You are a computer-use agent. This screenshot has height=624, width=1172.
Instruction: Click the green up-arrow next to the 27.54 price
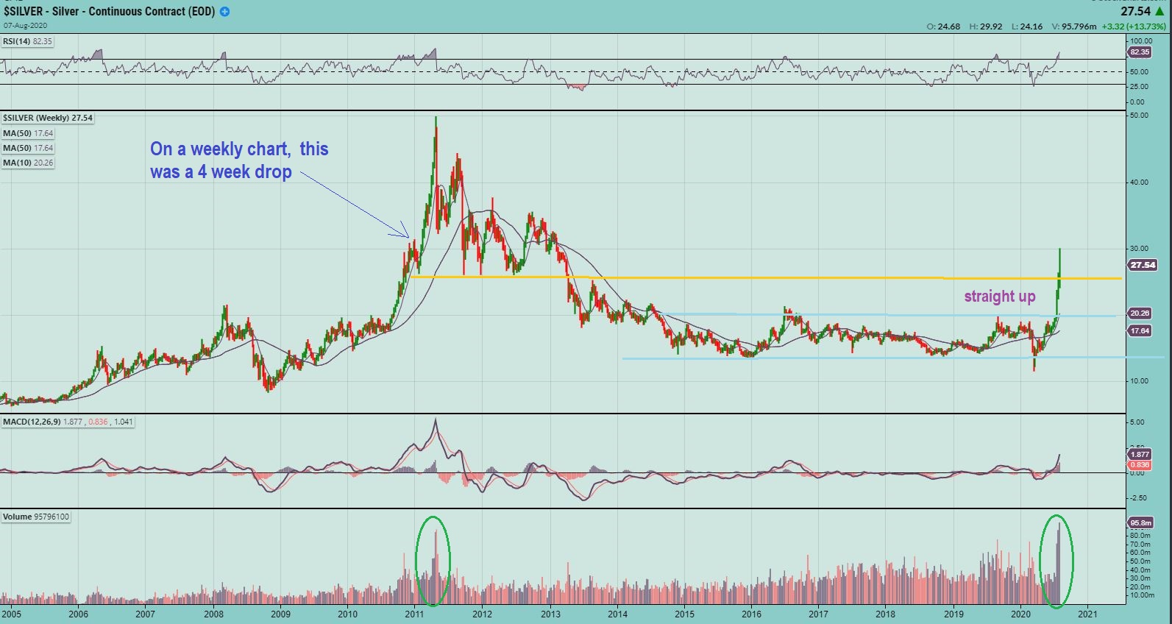pyautogui.click(x=1159, y=12)
